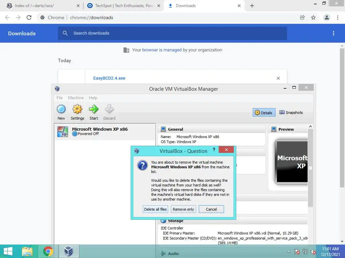Click muted volume tray icon
The width and height of the screenshot is (345, 258).
pos(313,252)
